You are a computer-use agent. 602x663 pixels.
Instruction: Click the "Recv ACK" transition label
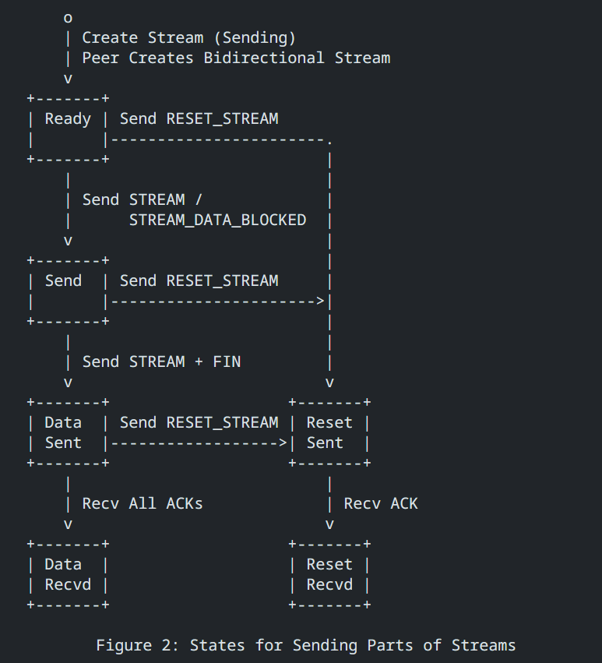pos(381,503)
